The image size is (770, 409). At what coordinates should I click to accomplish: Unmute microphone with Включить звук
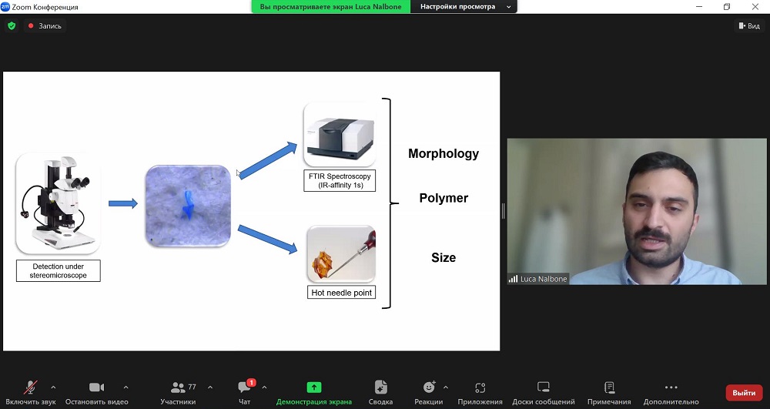click(x=32, y=387)
